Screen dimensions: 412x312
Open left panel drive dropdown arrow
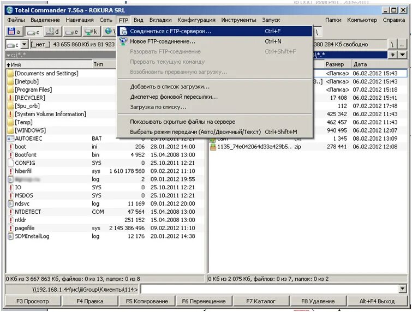[x=25, y=44]
